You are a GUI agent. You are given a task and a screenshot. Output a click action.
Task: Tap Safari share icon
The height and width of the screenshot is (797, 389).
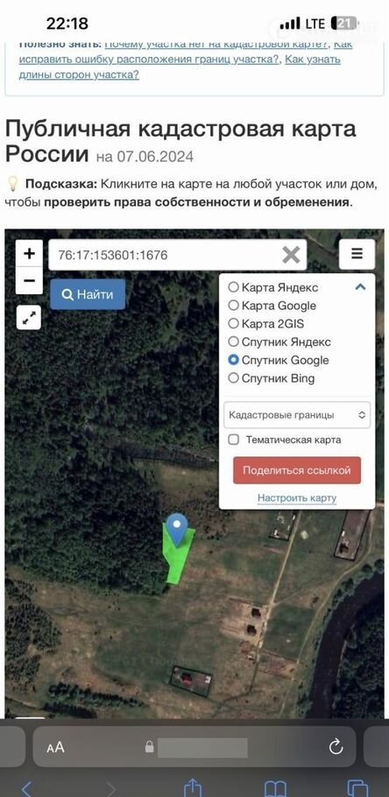[193, 788]
